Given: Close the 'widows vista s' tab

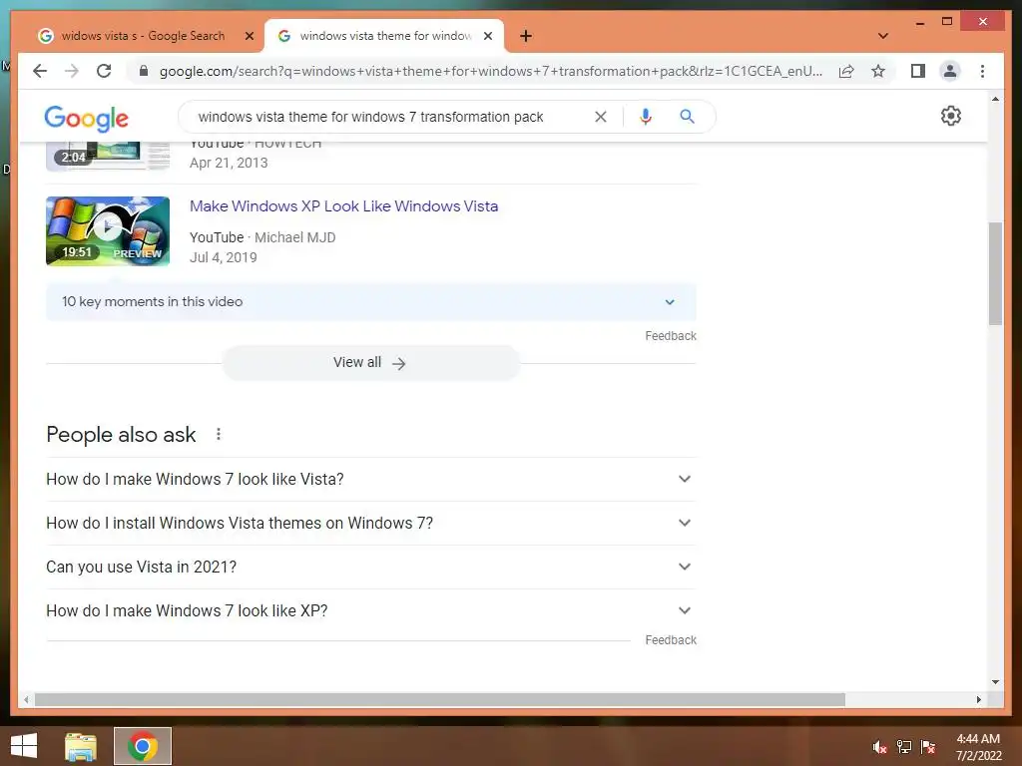Looking at the screenshot, I should coord(249,36).
